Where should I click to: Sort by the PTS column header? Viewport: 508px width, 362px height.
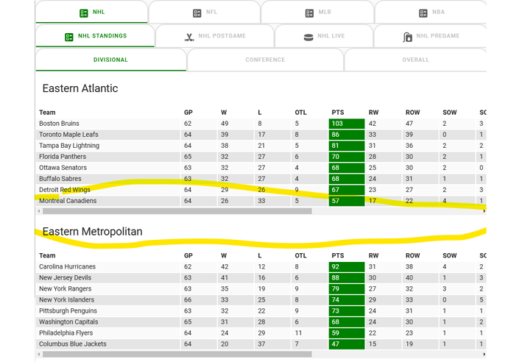click(337, 113)
